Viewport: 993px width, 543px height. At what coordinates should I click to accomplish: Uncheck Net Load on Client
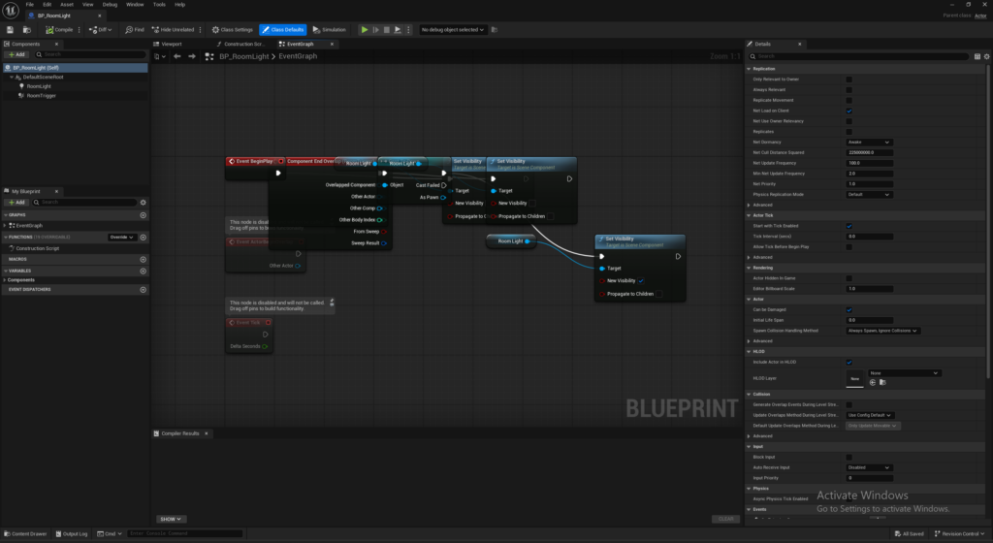[849, 111]
